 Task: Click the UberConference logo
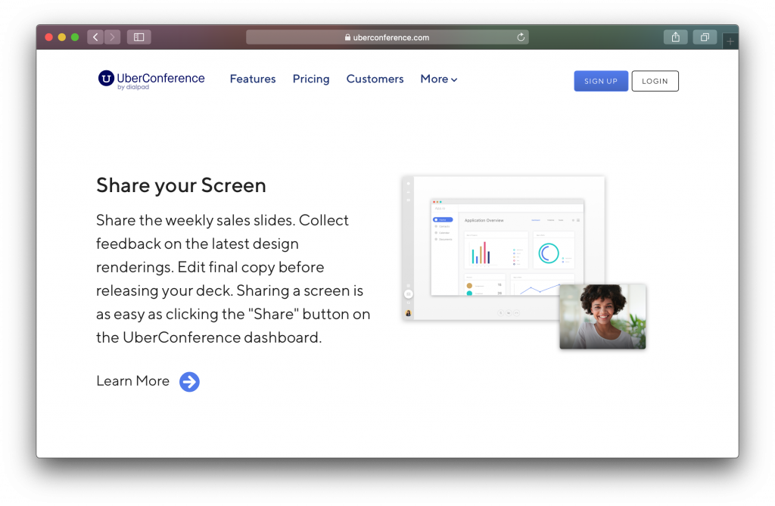tap(151, 80)
